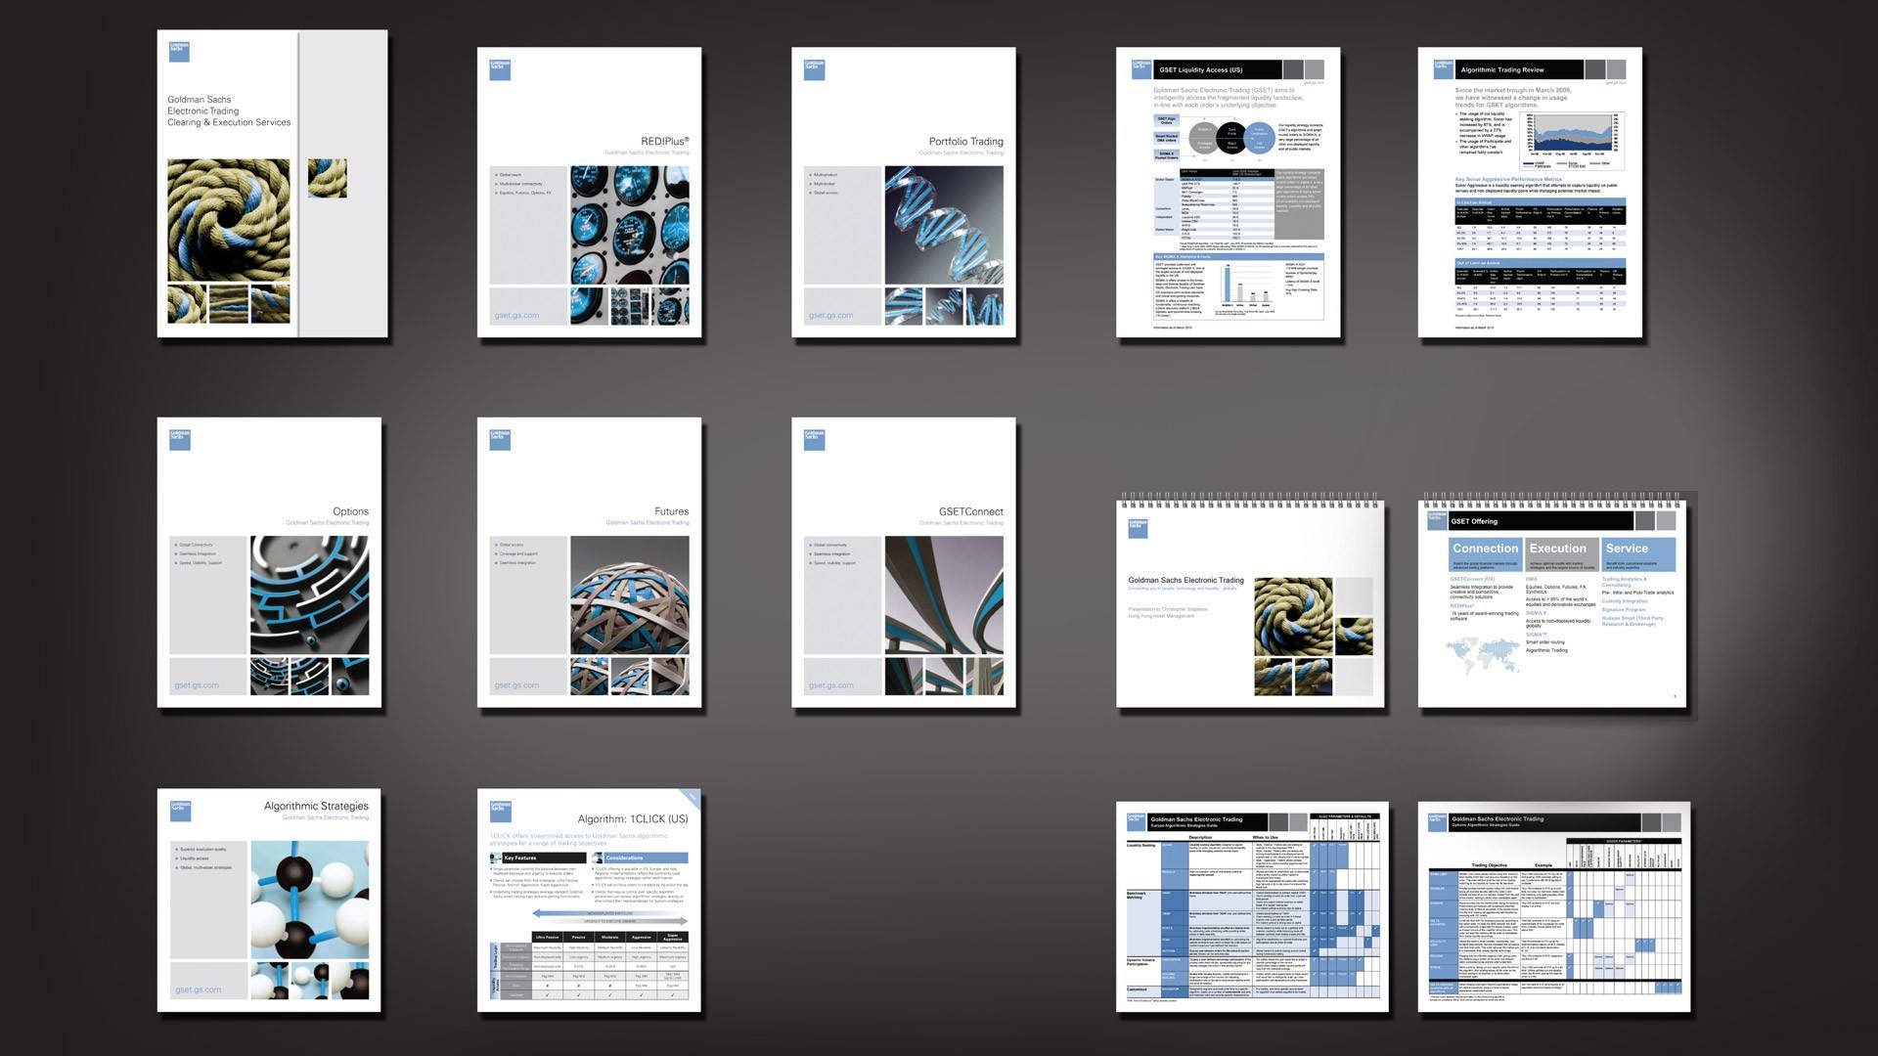This screenshot has width=1878, height=1056.
Task: Click the "Options" title text on its brochure
Action: 350,511
